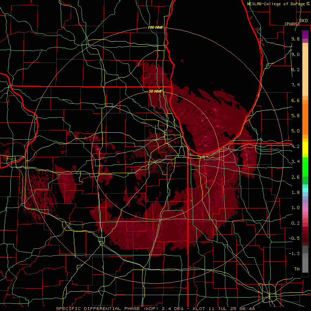Pick the pink color band near 1.0
The height and width of the screenshot is (311, 311).
tap(305, 209)
